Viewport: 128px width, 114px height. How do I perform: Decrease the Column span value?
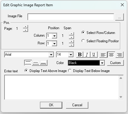point(71,37)
